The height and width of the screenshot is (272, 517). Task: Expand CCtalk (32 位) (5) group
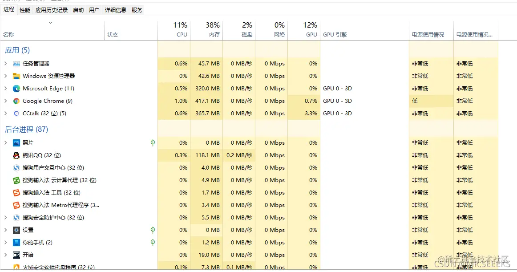coord(6,114)
